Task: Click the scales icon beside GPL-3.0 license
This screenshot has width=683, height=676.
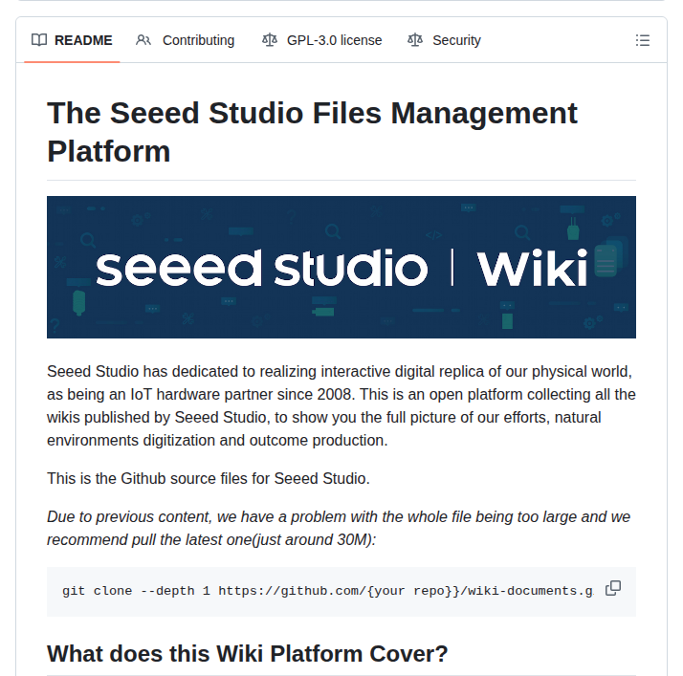Action: 270,40
